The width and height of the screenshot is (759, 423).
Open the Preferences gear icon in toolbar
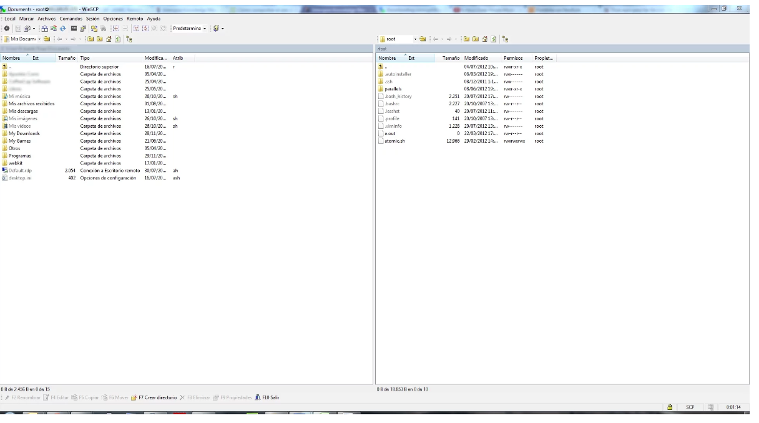[7, 29]
